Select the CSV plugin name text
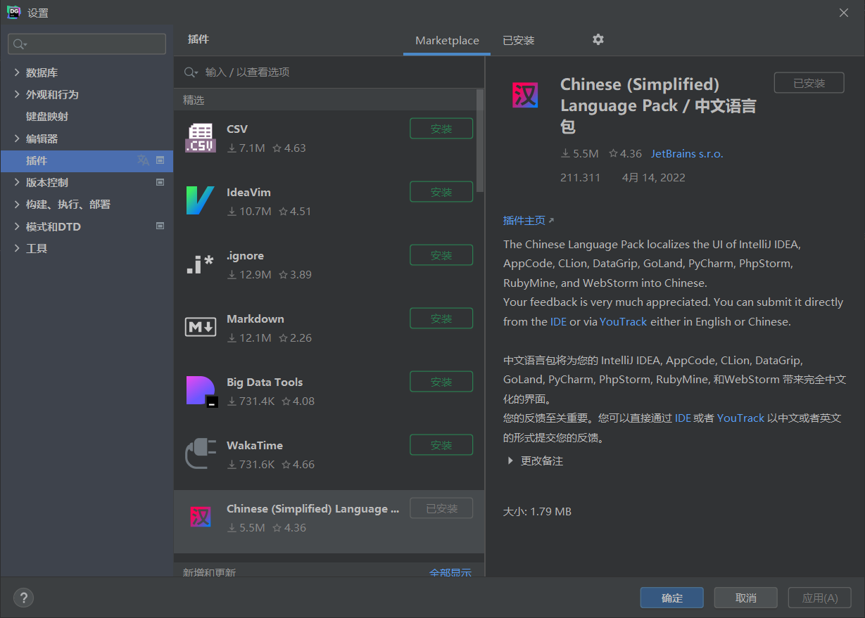The width and height of the screenshot is (865, 618). click(x=237, y=129)
